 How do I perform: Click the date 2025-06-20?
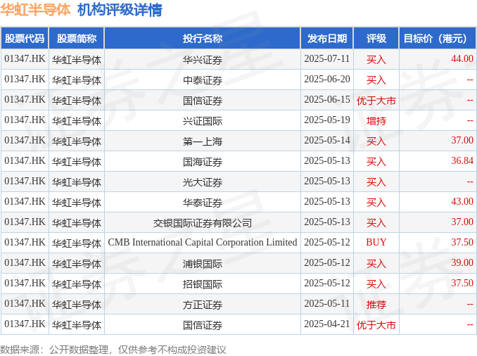pos(327,79)
